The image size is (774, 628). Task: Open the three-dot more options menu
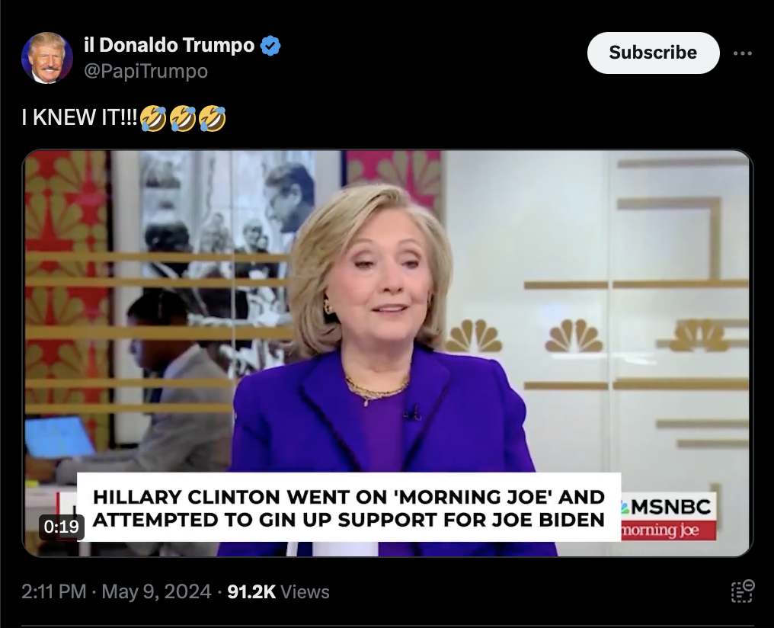click(x=743, y=53)
